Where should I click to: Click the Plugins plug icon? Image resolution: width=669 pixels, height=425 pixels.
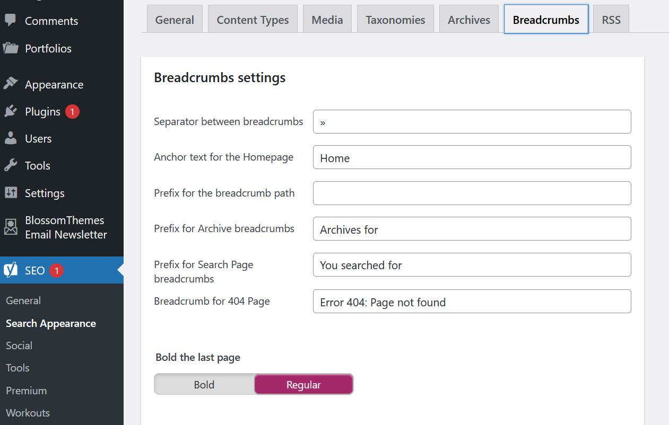11,111
